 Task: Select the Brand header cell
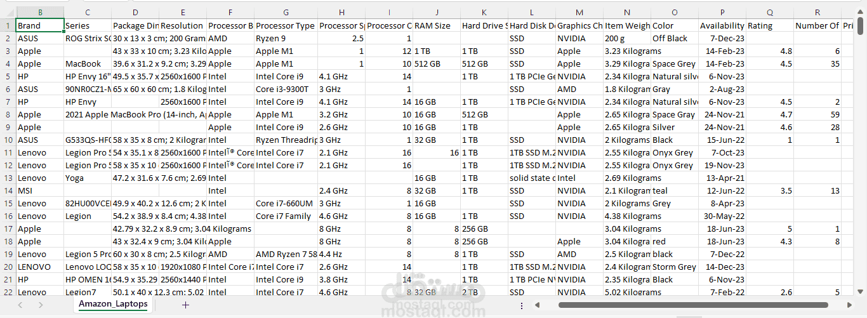pos(40,26)
